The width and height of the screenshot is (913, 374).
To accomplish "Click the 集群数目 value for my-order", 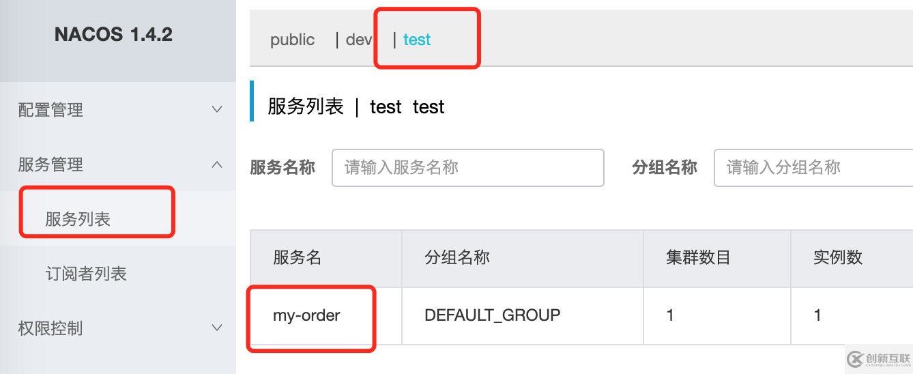I will 670,315.
